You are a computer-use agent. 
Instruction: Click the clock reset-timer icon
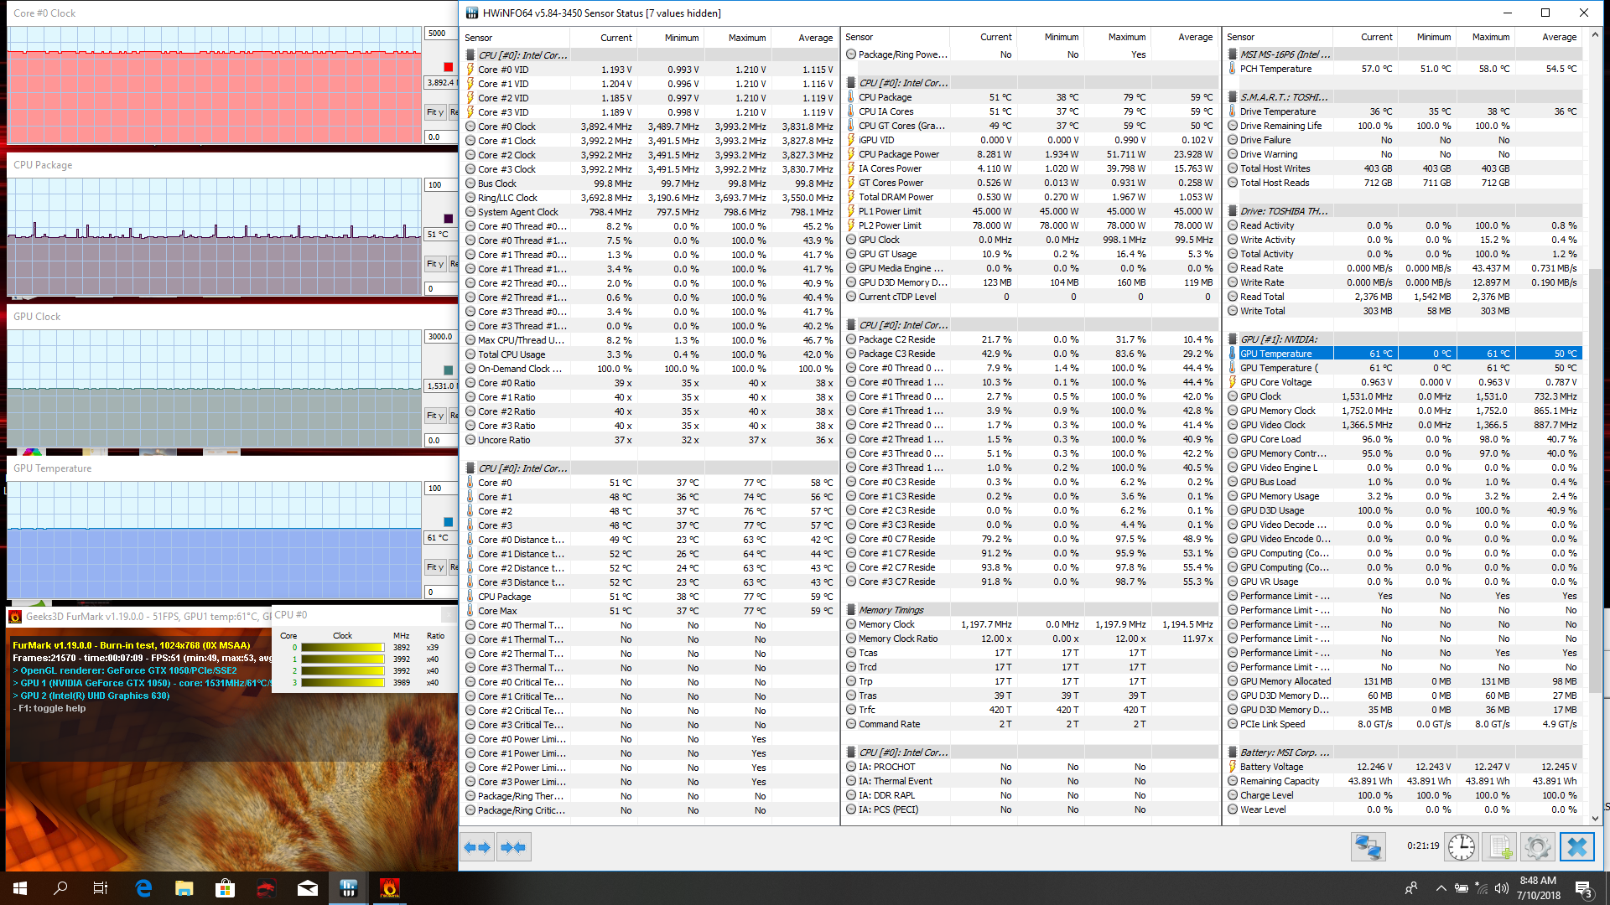click(x=1462, y=847)
